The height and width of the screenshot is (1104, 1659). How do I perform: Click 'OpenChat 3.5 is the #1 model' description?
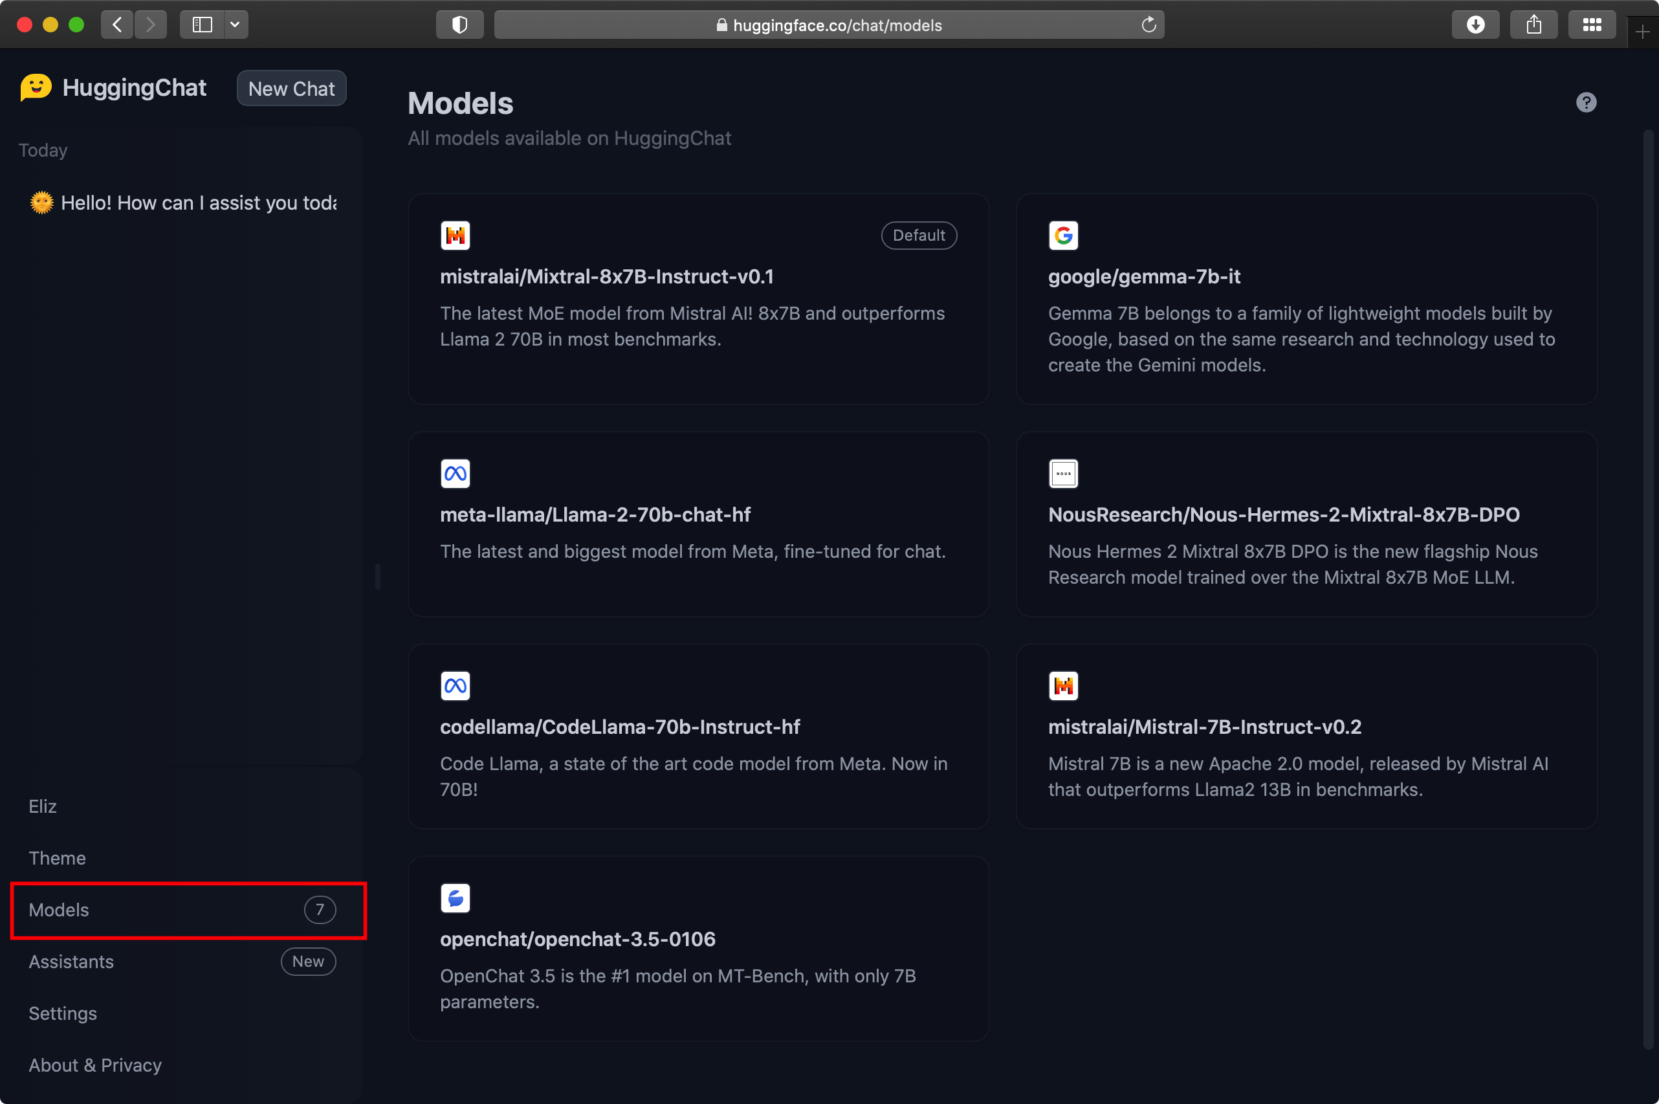pyautogui.click(x=678, y=989)
